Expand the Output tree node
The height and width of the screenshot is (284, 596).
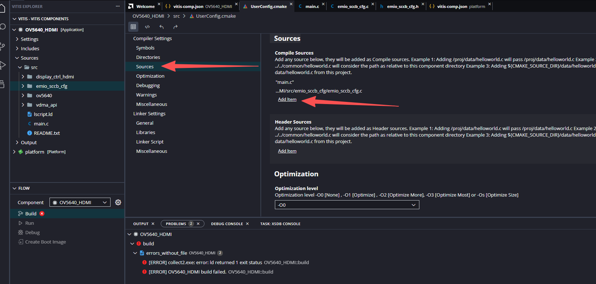[17, 142]
